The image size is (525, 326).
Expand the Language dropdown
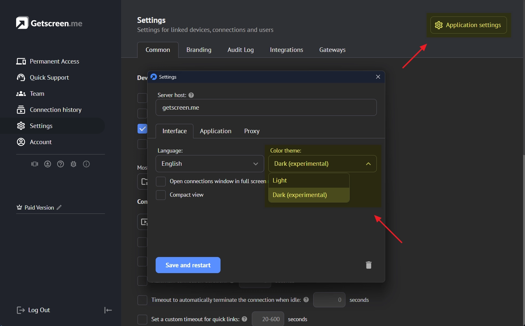(210, 164)
